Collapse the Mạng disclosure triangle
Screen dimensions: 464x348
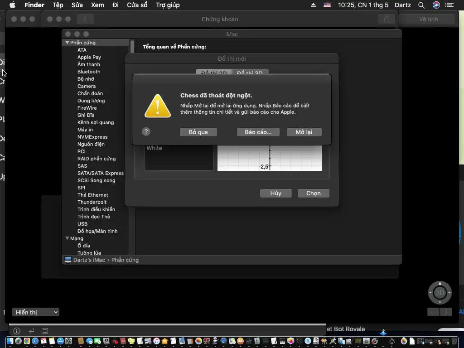click(x=67, y=238)
